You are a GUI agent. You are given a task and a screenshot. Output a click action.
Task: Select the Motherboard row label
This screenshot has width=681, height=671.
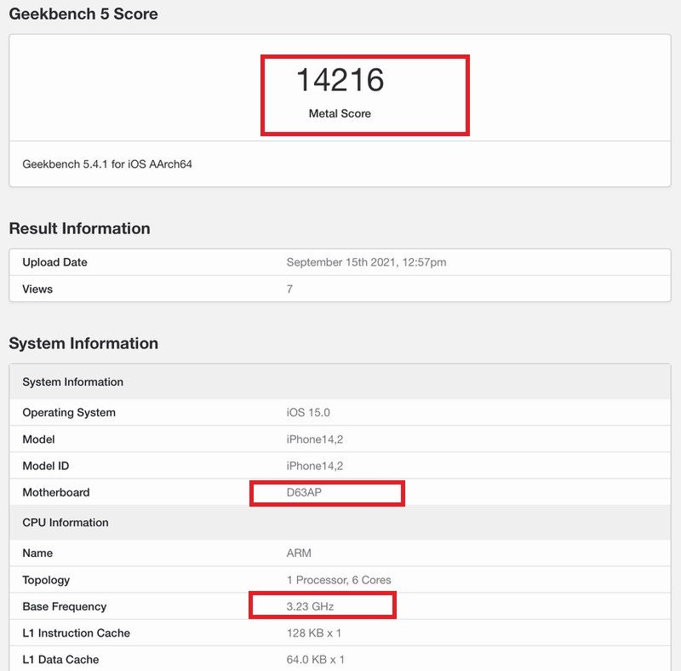(55, 492)
